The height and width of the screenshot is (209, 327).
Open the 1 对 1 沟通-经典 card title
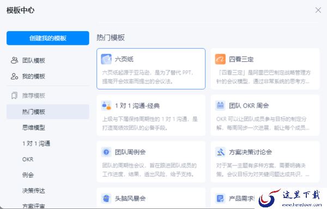[137, 106]
